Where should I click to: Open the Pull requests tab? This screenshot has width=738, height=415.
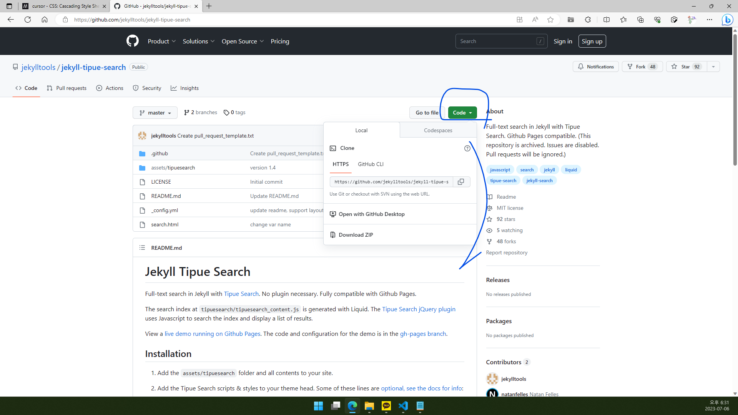(x=66, y=88)
